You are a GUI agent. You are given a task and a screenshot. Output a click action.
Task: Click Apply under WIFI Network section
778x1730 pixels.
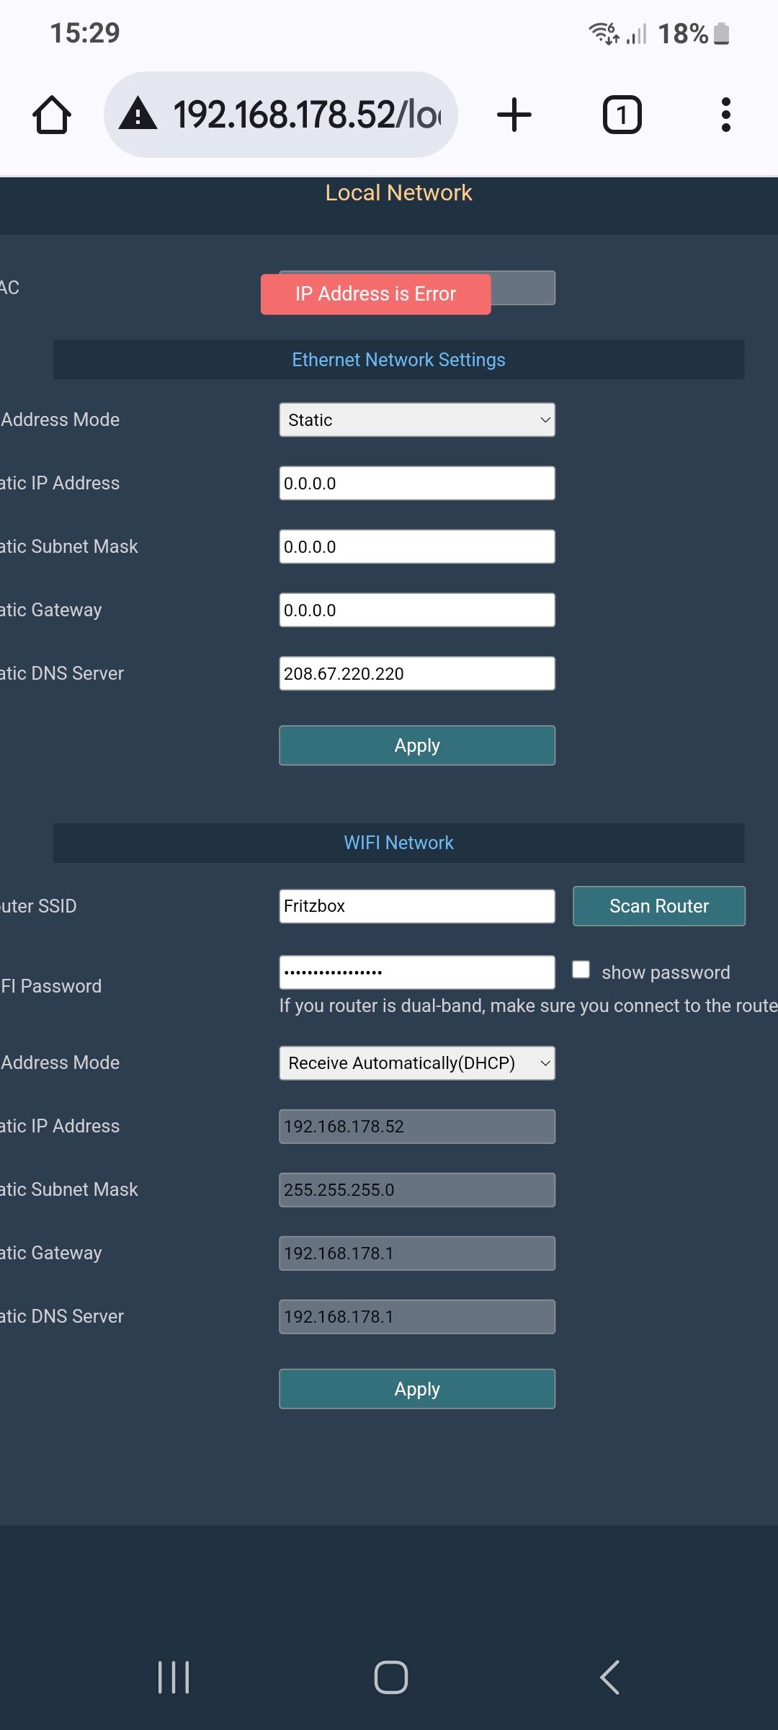(417, 1389)
